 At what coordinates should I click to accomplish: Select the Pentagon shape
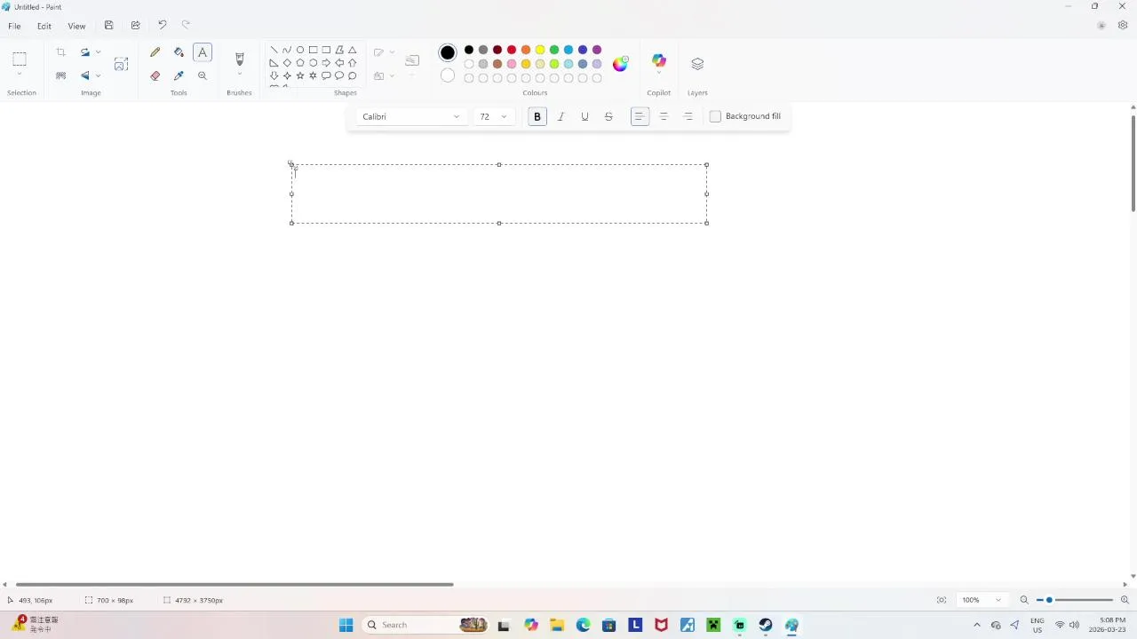300,63
